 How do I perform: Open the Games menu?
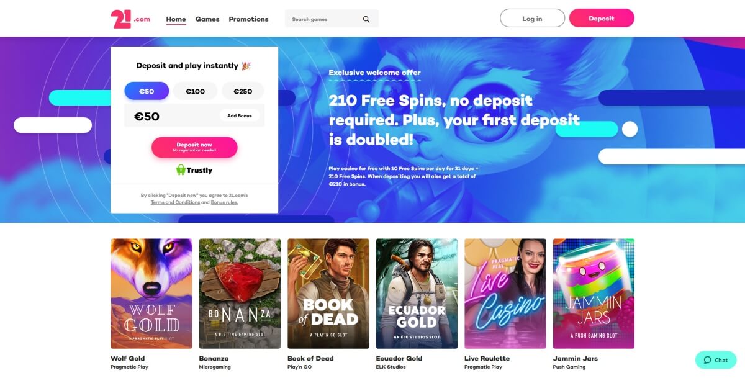pyautogui.click(x=207, y=19)
